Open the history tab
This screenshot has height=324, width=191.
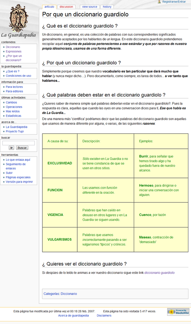107,7
